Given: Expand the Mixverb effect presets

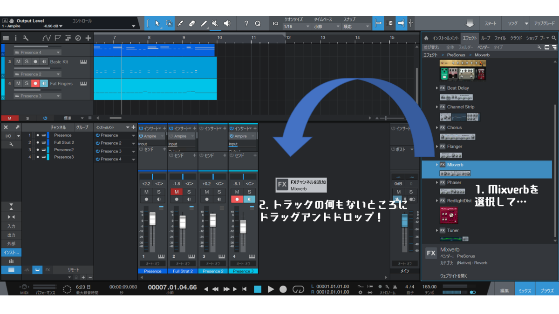Looking at the screenshot, I should [x=437, y=165].
